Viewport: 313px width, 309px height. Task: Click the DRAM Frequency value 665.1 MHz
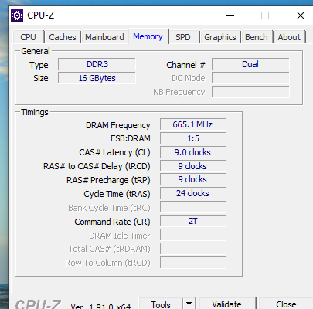pyautogui.click(x=192, y=124)
